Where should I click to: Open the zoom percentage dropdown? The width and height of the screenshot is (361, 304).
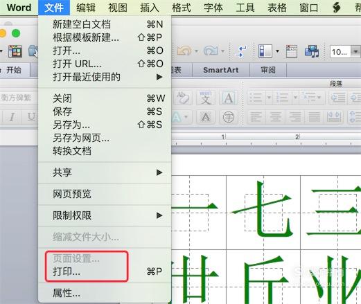[356, 51]
